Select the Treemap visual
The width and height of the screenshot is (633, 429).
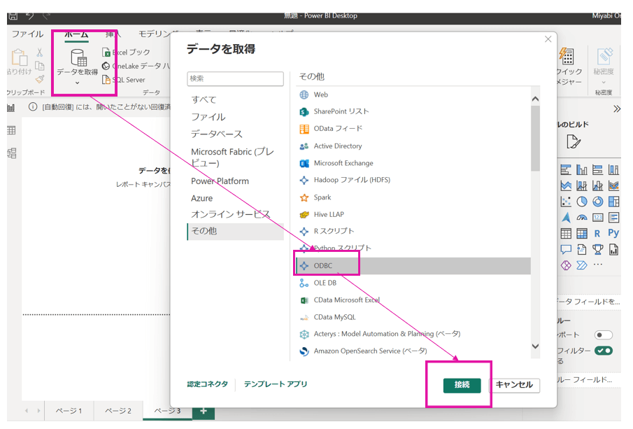(613, 202)
